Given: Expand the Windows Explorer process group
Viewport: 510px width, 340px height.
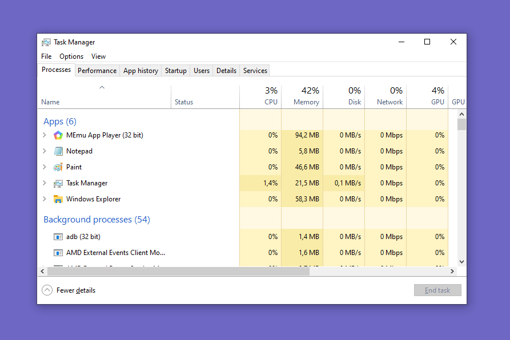Looking at the screenshot, I should pos(45,199).
